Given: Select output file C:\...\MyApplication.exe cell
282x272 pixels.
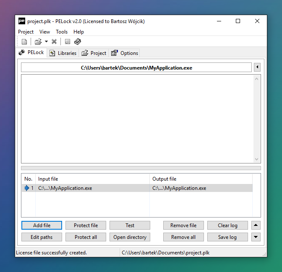Looking at the screenshot, I should coord(201,188).
